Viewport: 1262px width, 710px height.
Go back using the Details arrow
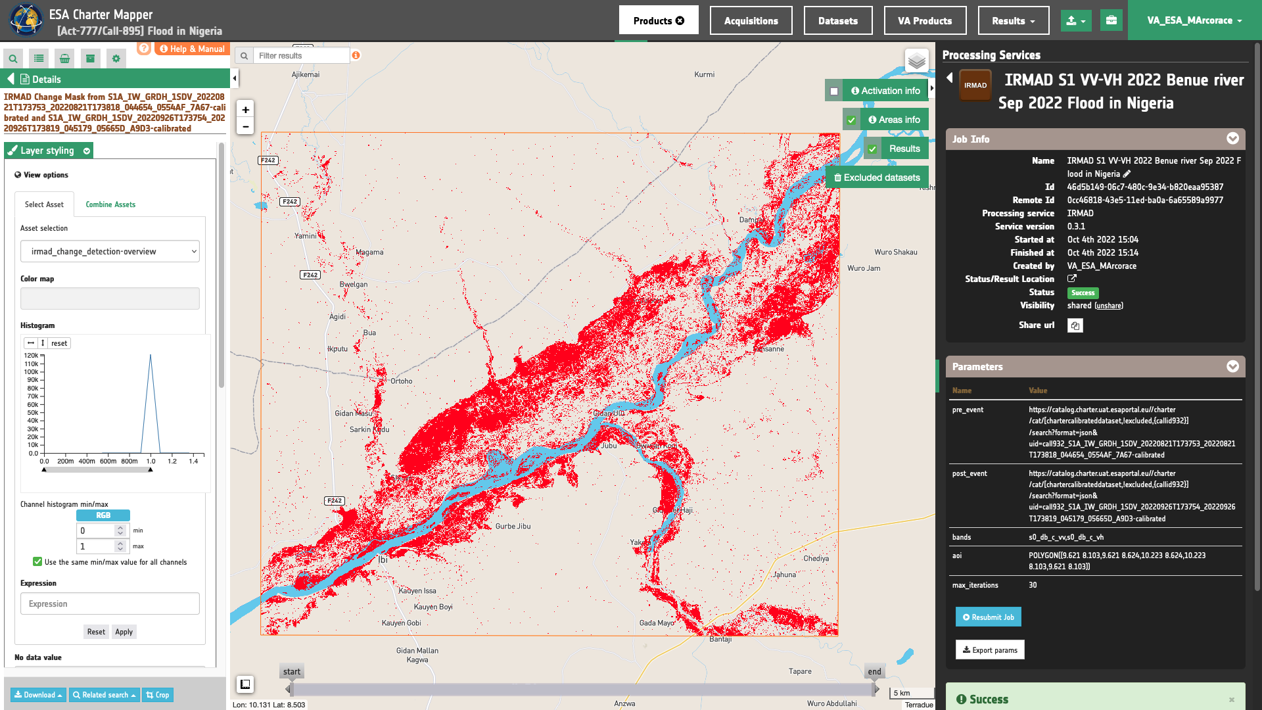click(11, 79)
